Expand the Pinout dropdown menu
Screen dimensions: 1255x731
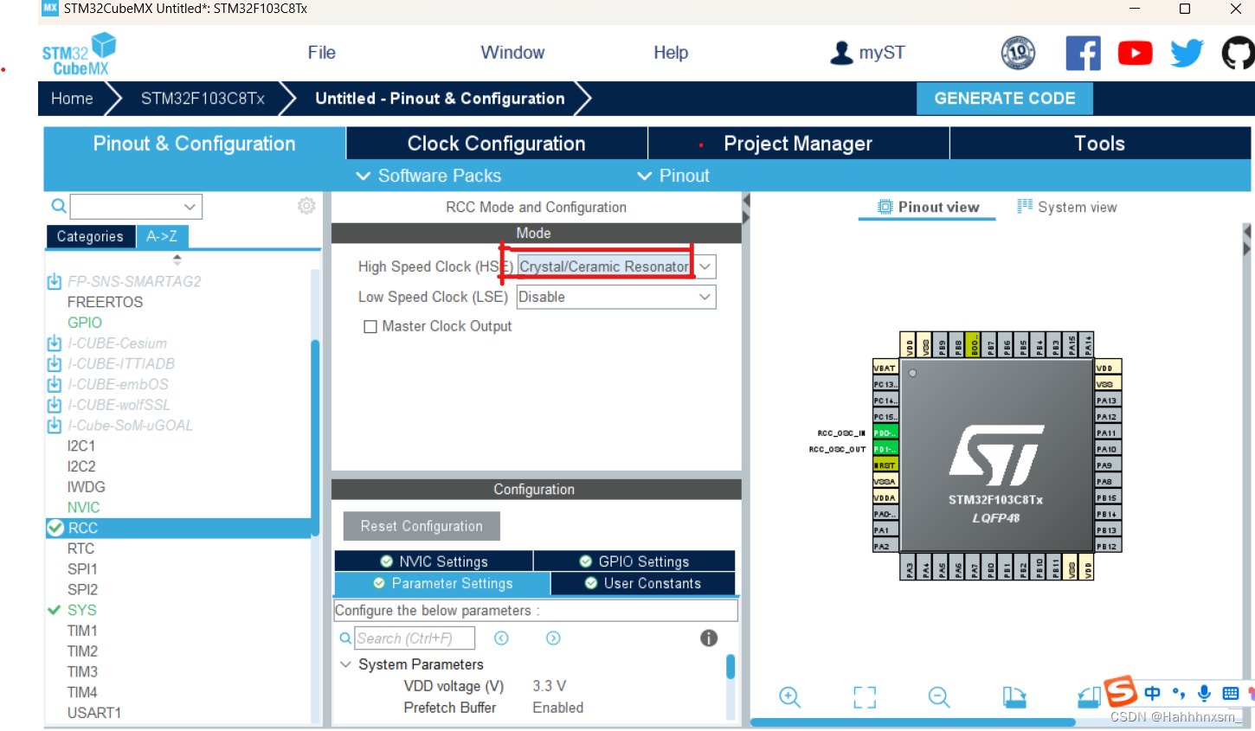click(x=674, y=176)
